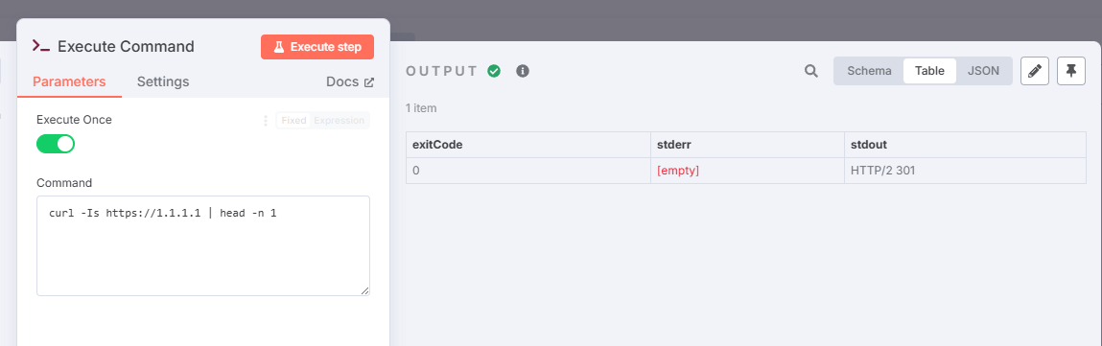Open the three-dot options next to Execute Once
This screenshot has width=1102, height=346.
[265, 121]
